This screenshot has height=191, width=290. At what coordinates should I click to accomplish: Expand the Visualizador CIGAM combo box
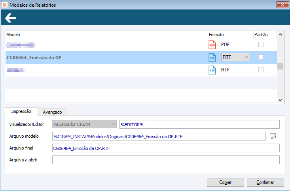[84, 124]
